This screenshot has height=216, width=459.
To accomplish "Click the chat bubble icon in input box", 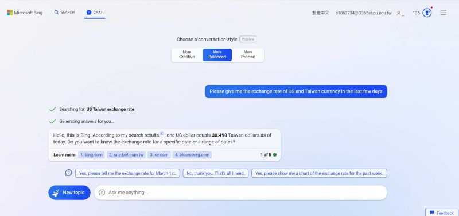I will 102,193.
